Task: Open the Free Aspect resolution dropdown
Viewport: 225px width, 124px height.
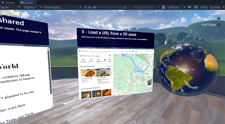Action: tap(62, 7)
